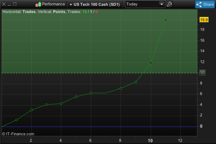This screenshot has width=216, height=144.
Task: Select the final data point at 19.9
Action: click(166, 20)
